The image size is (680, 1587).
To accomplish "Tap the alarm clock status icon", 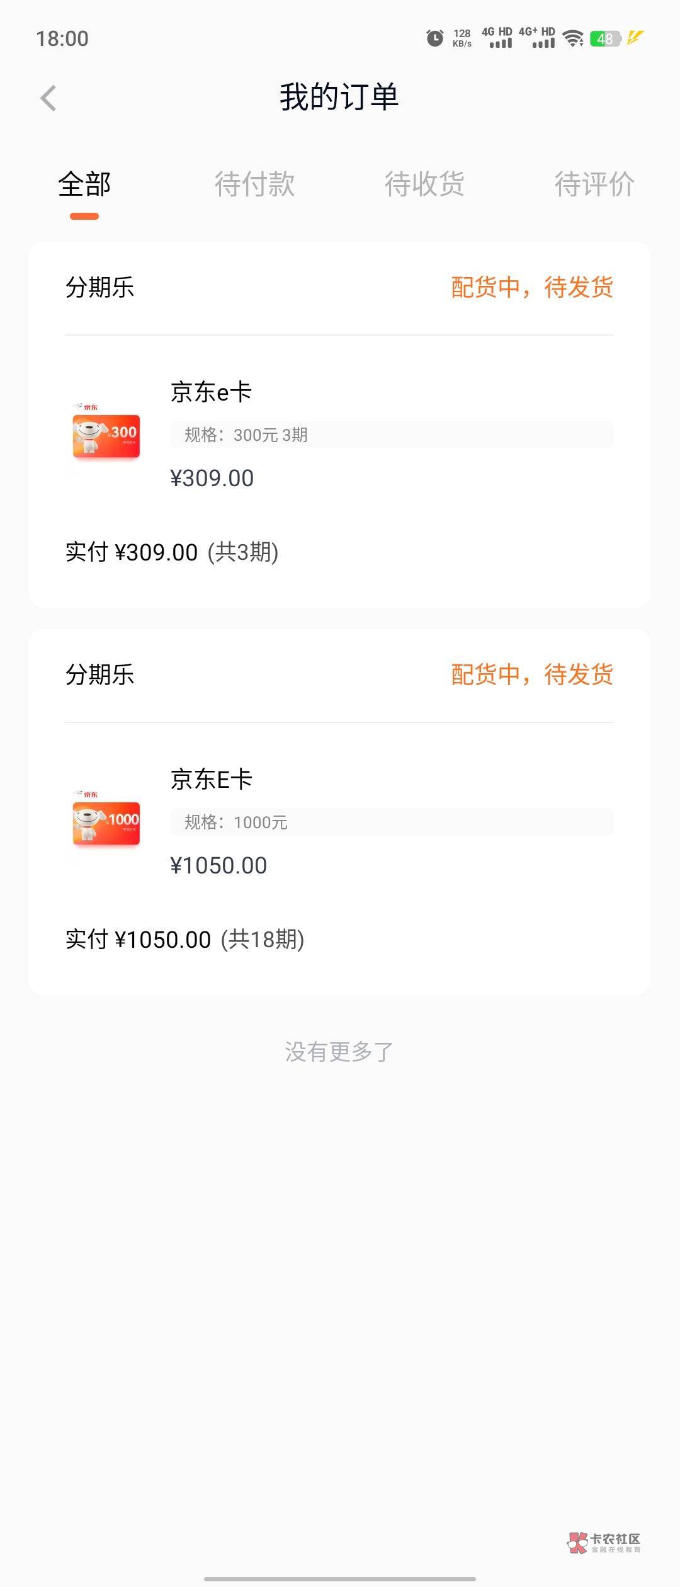I will pyautogui.click(x=434, y=38).
